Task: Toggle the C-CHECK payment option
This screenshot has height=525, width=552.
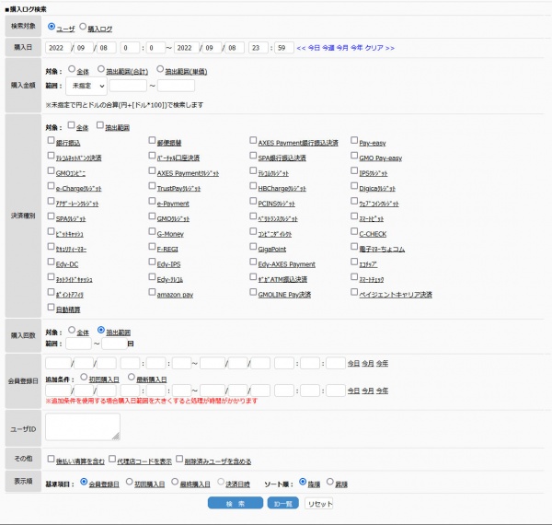Action: 354,233
